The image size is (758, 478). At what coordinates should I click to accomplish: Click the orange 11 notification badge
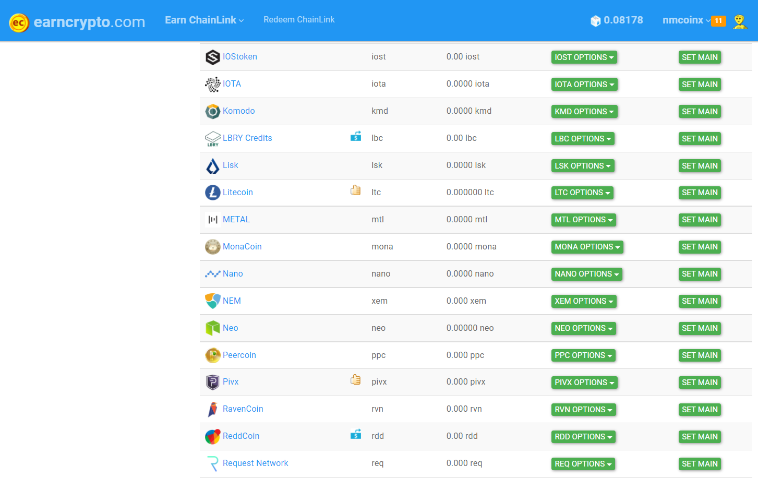pos(719,21)
